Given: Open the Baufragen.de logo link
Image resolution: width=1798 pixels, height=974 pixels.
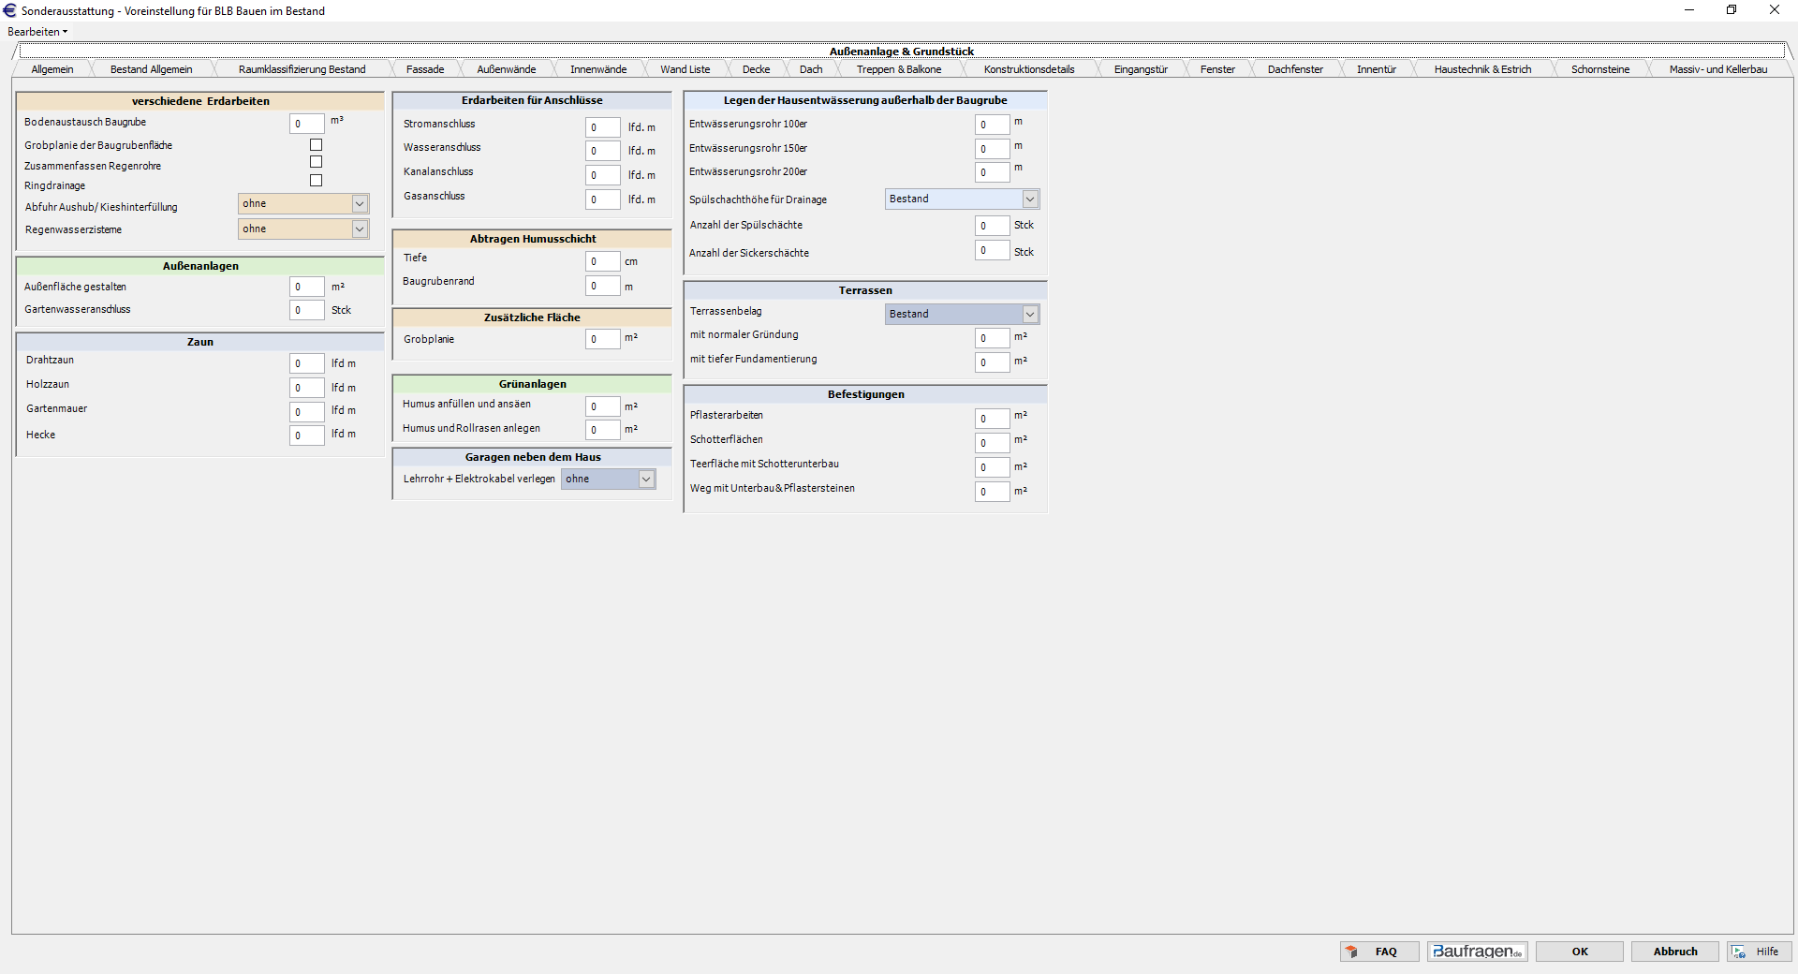Looking at the screenshot, I should [x=1477, y=952].
